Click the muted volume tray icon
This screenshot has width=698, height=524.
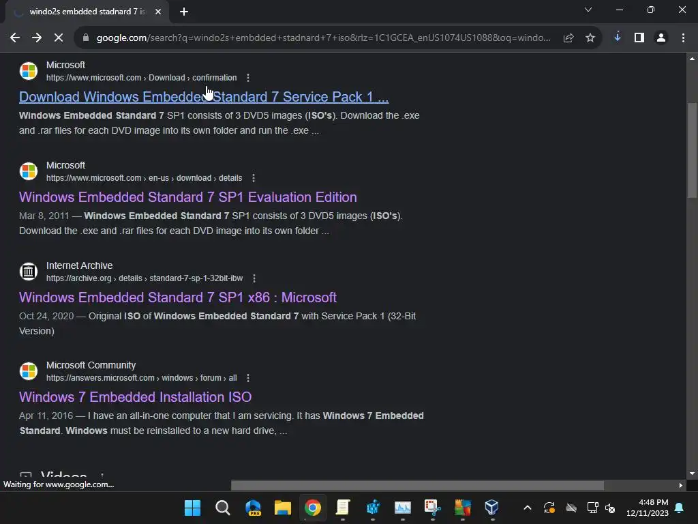point(610,508)
